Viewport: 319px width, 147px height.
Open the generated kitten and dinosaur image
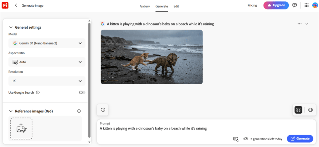tap(152, 57)
